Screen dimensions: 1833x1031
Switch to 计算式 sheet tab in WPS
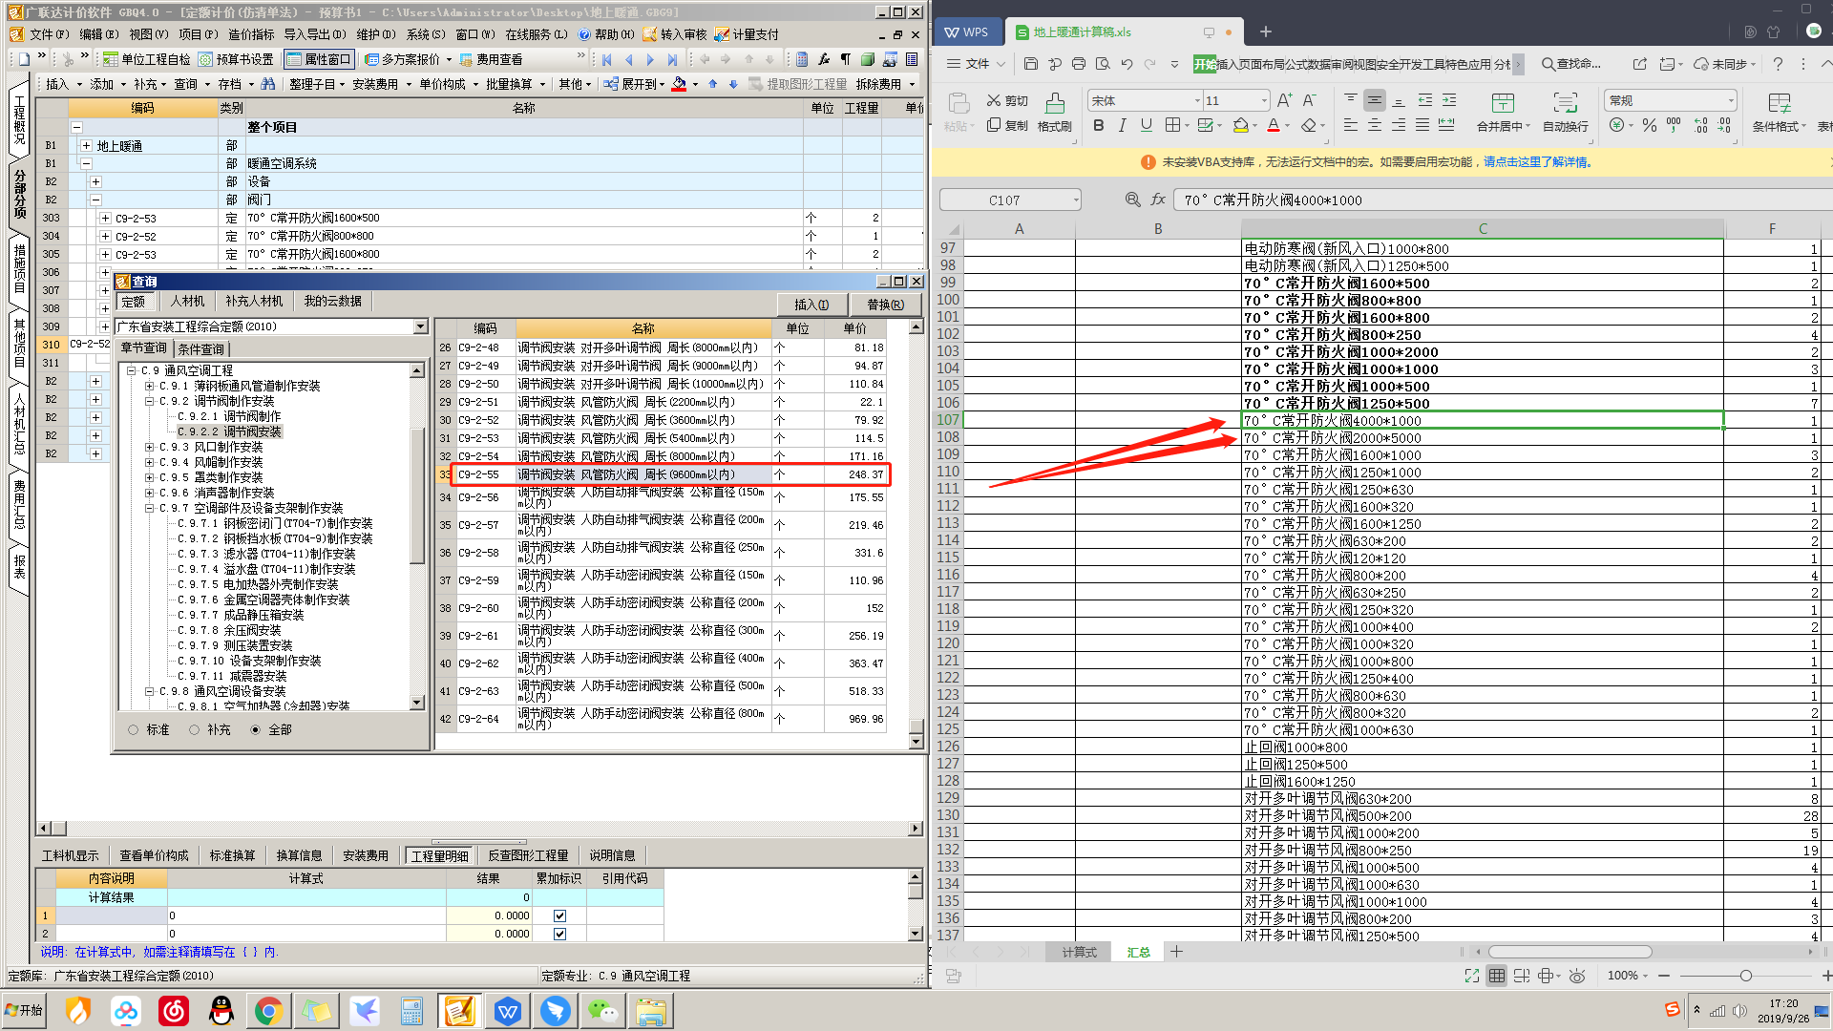coord(1079,952)
